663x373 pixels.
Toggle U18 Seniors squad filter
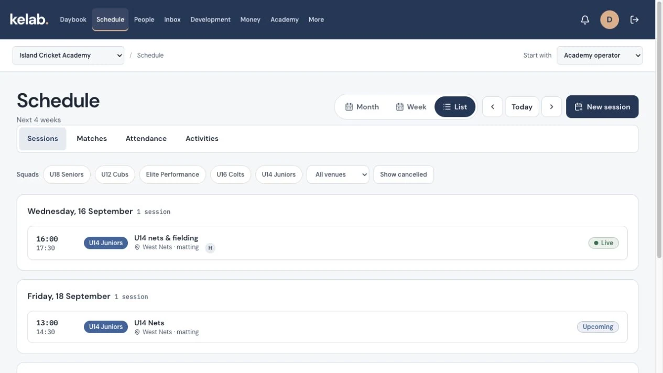click(x=67, y=174)
